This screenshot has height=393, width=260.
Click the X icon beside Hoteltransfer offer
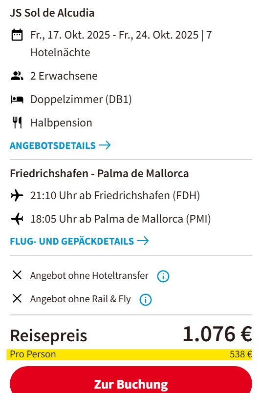pos(17,275)
